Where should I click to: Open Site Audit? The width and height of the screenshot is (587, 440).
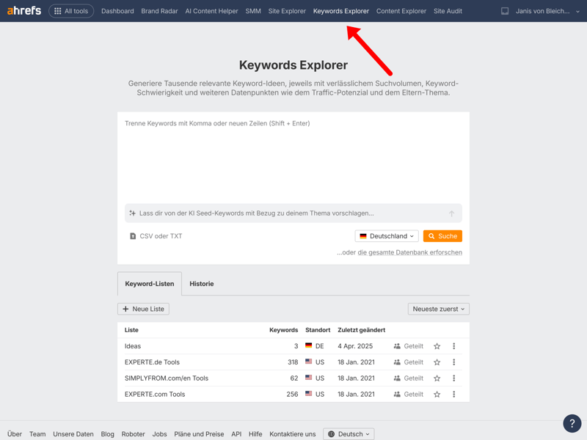448,11
